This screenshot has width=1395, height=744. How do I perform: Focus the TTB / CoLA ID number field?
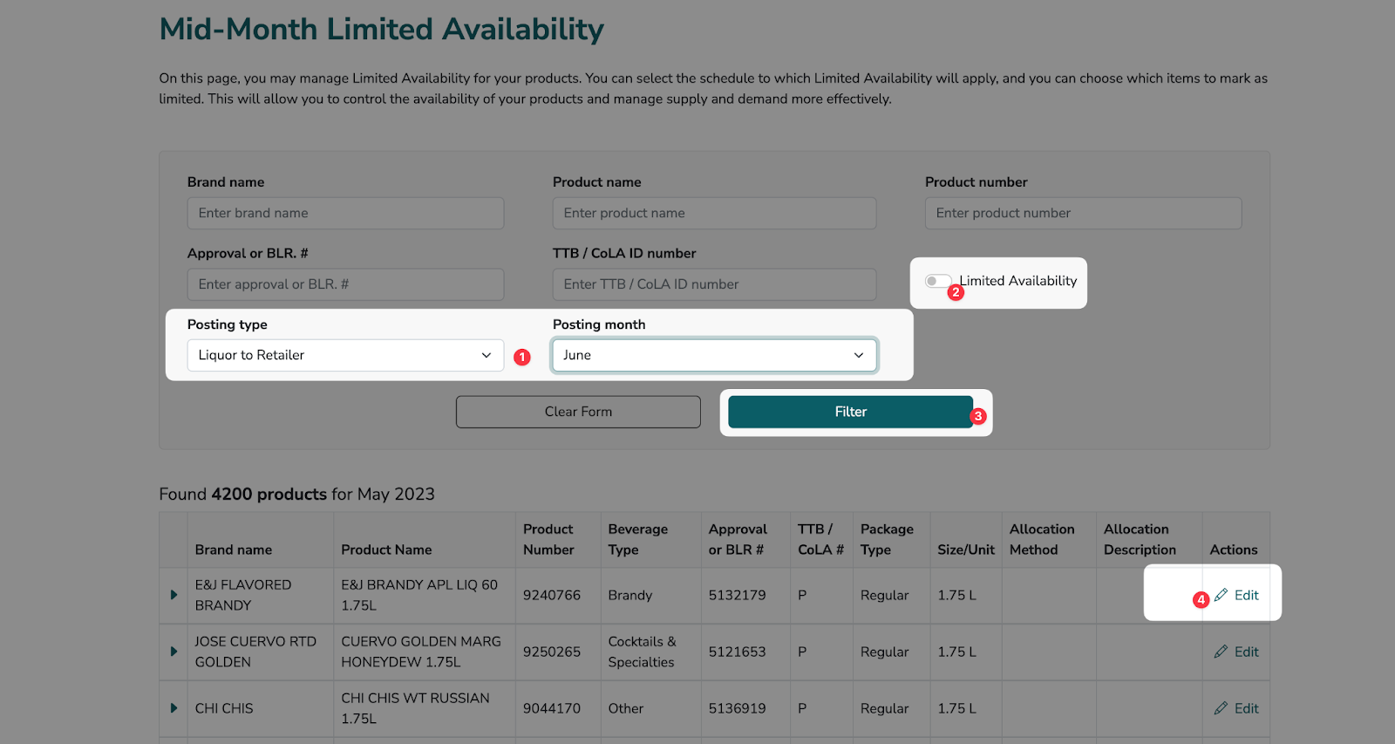[714, 284]
